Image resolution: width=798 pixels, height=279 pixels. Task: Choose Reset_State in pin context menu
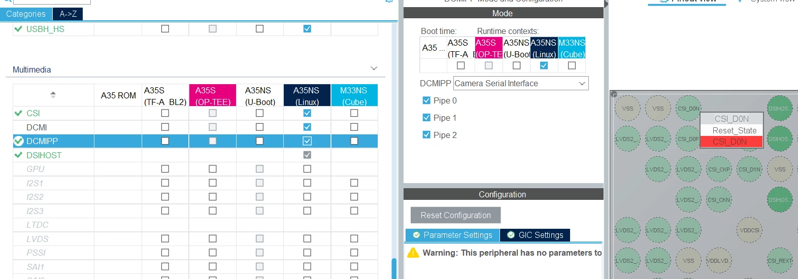pos(731,130)
